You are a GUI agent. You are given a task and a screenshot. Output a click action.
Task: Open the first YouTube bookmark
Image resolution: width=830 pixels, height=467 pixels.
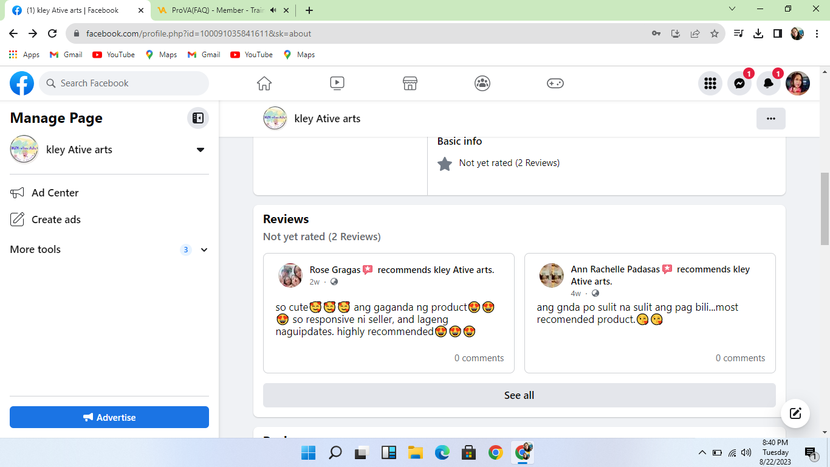coord(114,55)
